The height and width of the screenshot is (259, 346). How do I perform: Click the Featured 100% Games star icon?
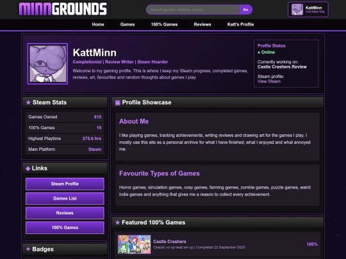[117, 223]
